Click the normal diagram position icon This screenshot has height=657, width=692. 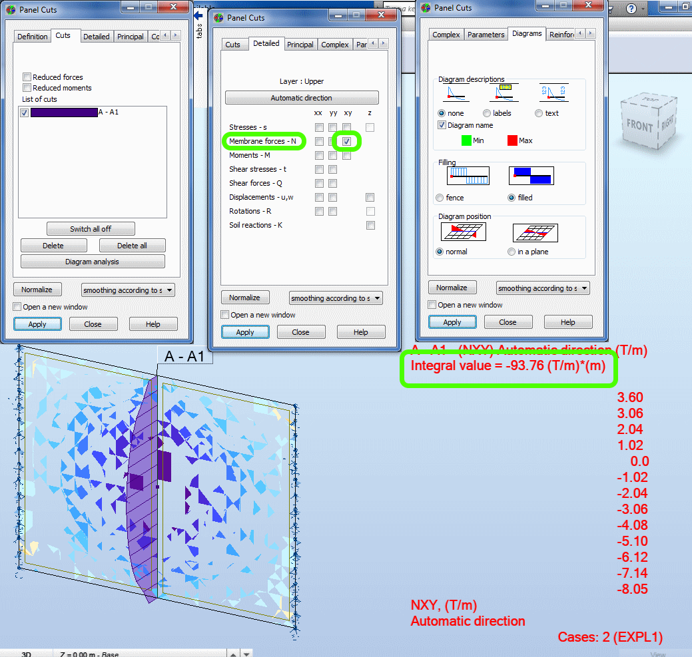464,232
